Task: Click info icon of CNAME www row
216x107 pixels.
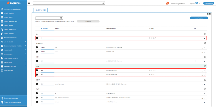Action: pos(37,52)
